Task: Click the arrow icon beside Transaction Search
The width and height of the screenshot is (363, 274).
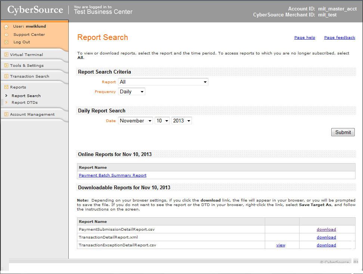Action: pyautogui.click(x=6, y=76)
